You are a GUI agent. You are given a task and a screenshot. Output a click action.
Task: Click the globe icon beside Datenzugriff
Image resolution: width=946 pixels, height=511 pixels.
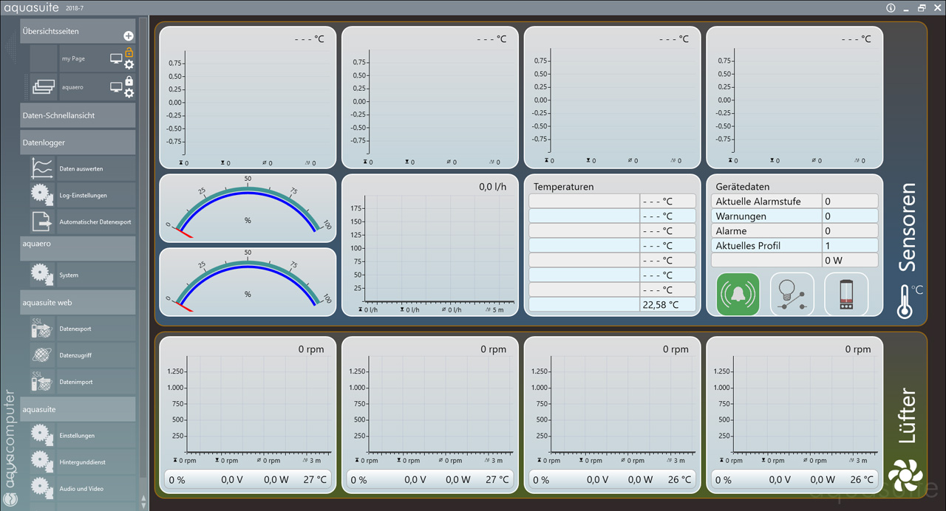[x=41, y=355]
